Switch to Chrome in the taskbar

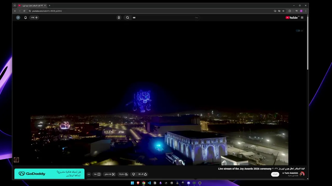pyautogui.click(x=143, y=183)
